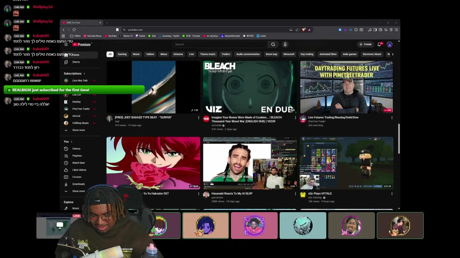Select the Day trading filter chip
Screen dimensions: 460x258
tap(307, 54)
